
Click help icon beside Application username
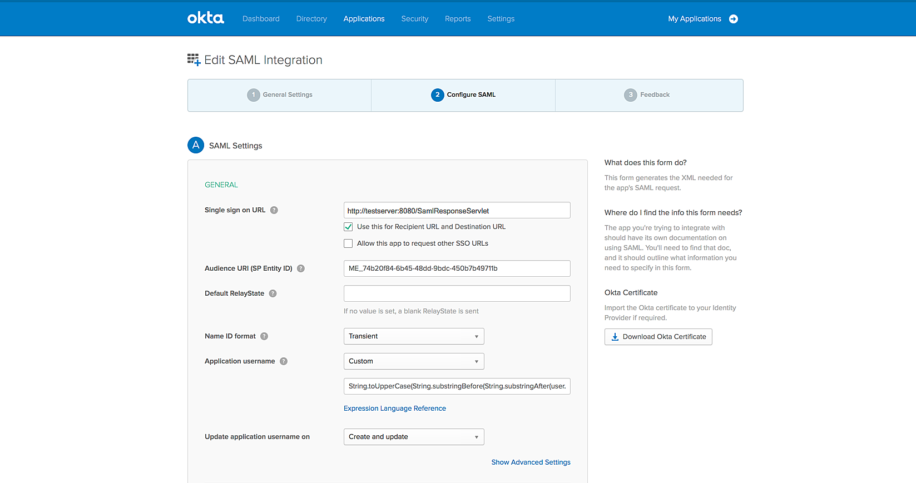pos(284,361)
